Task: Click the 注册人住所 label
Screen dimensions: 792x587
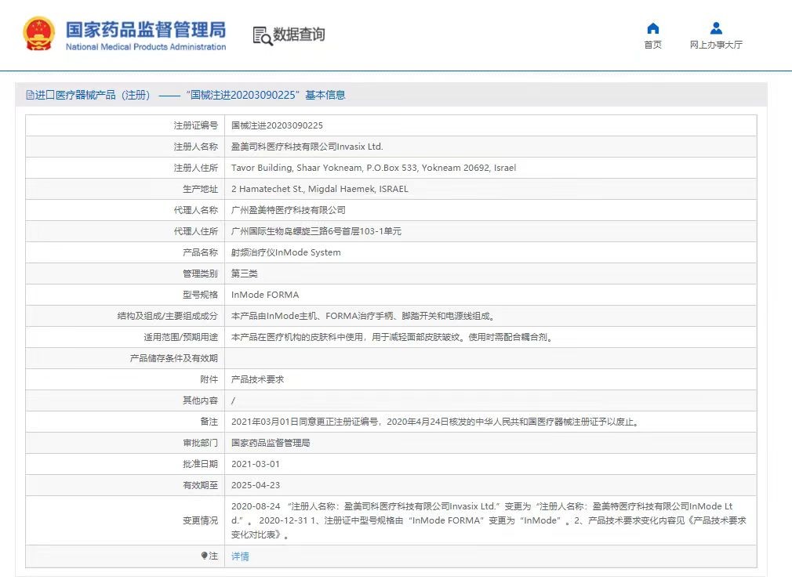Action: [x=195, y=168]
